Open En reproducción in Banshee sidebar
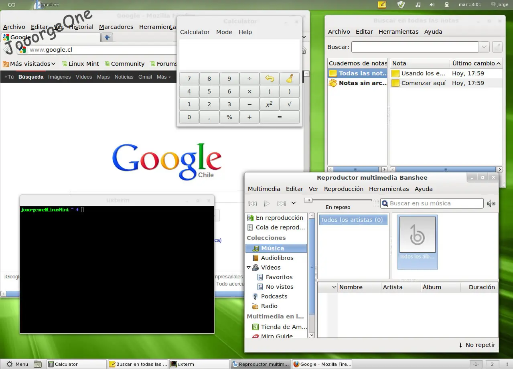513x369 pixels. (276, 218)
